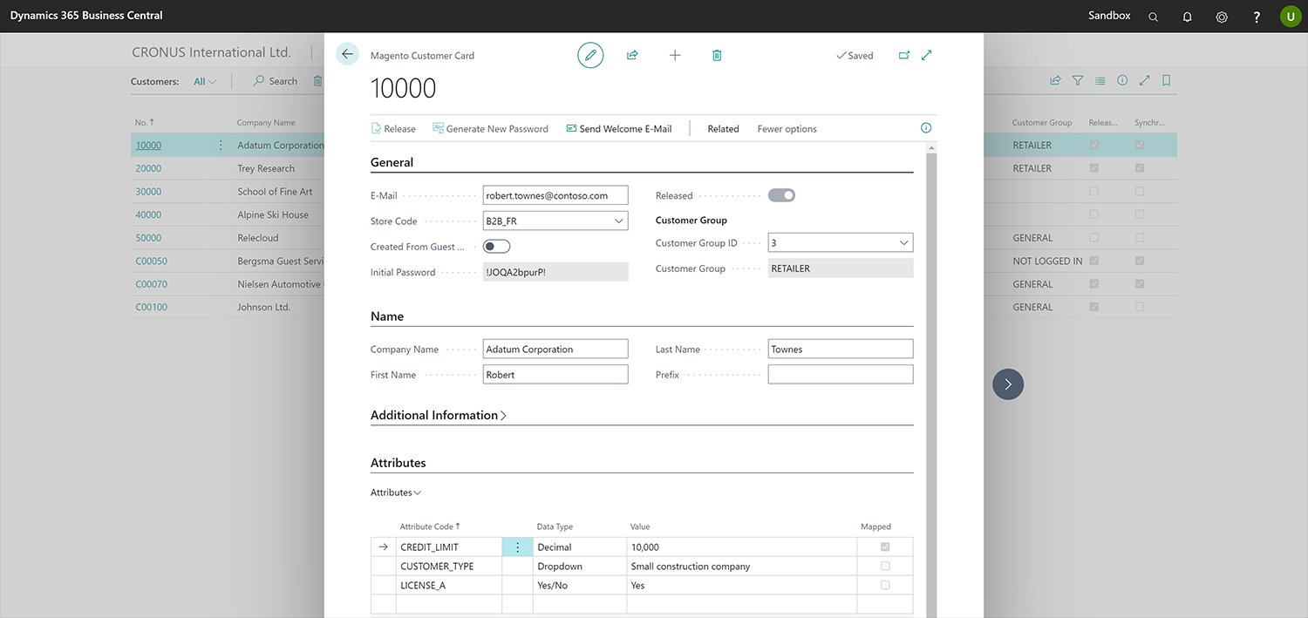Click the Value column header

tap(640, 526)
